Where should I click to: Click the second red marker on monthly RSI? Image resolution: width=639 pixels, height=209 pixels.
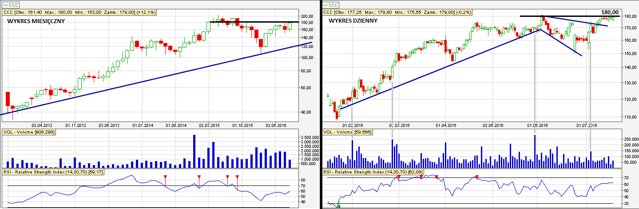199,177
